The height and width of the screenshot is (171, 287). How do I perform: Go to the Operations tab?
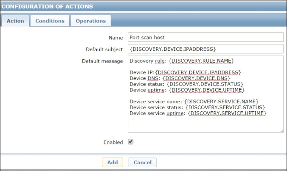point(90,21)
